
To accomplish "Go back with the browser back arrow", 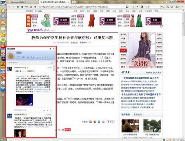I will point(9,7).
